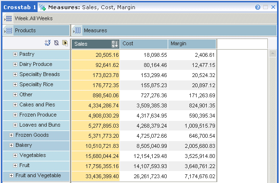Open the help question mark icon
279x183 pixels.
(258, 7)
